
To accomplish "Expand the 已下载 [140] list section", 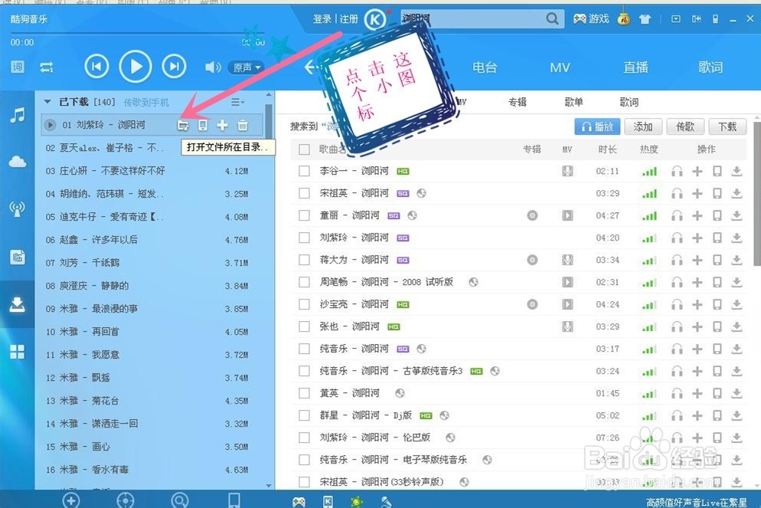I will pos(47,100).
